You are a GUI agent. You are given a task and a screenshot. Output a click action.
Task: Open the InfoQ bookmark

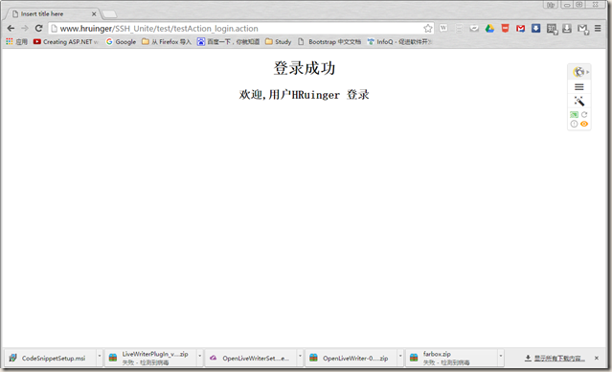tap(399, 41)
